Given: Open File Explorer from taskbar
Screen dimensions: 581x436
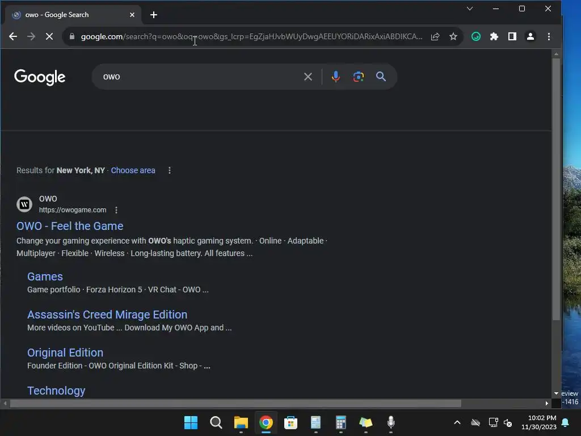Looking at the screenshot, I should (x=241, y=422).
